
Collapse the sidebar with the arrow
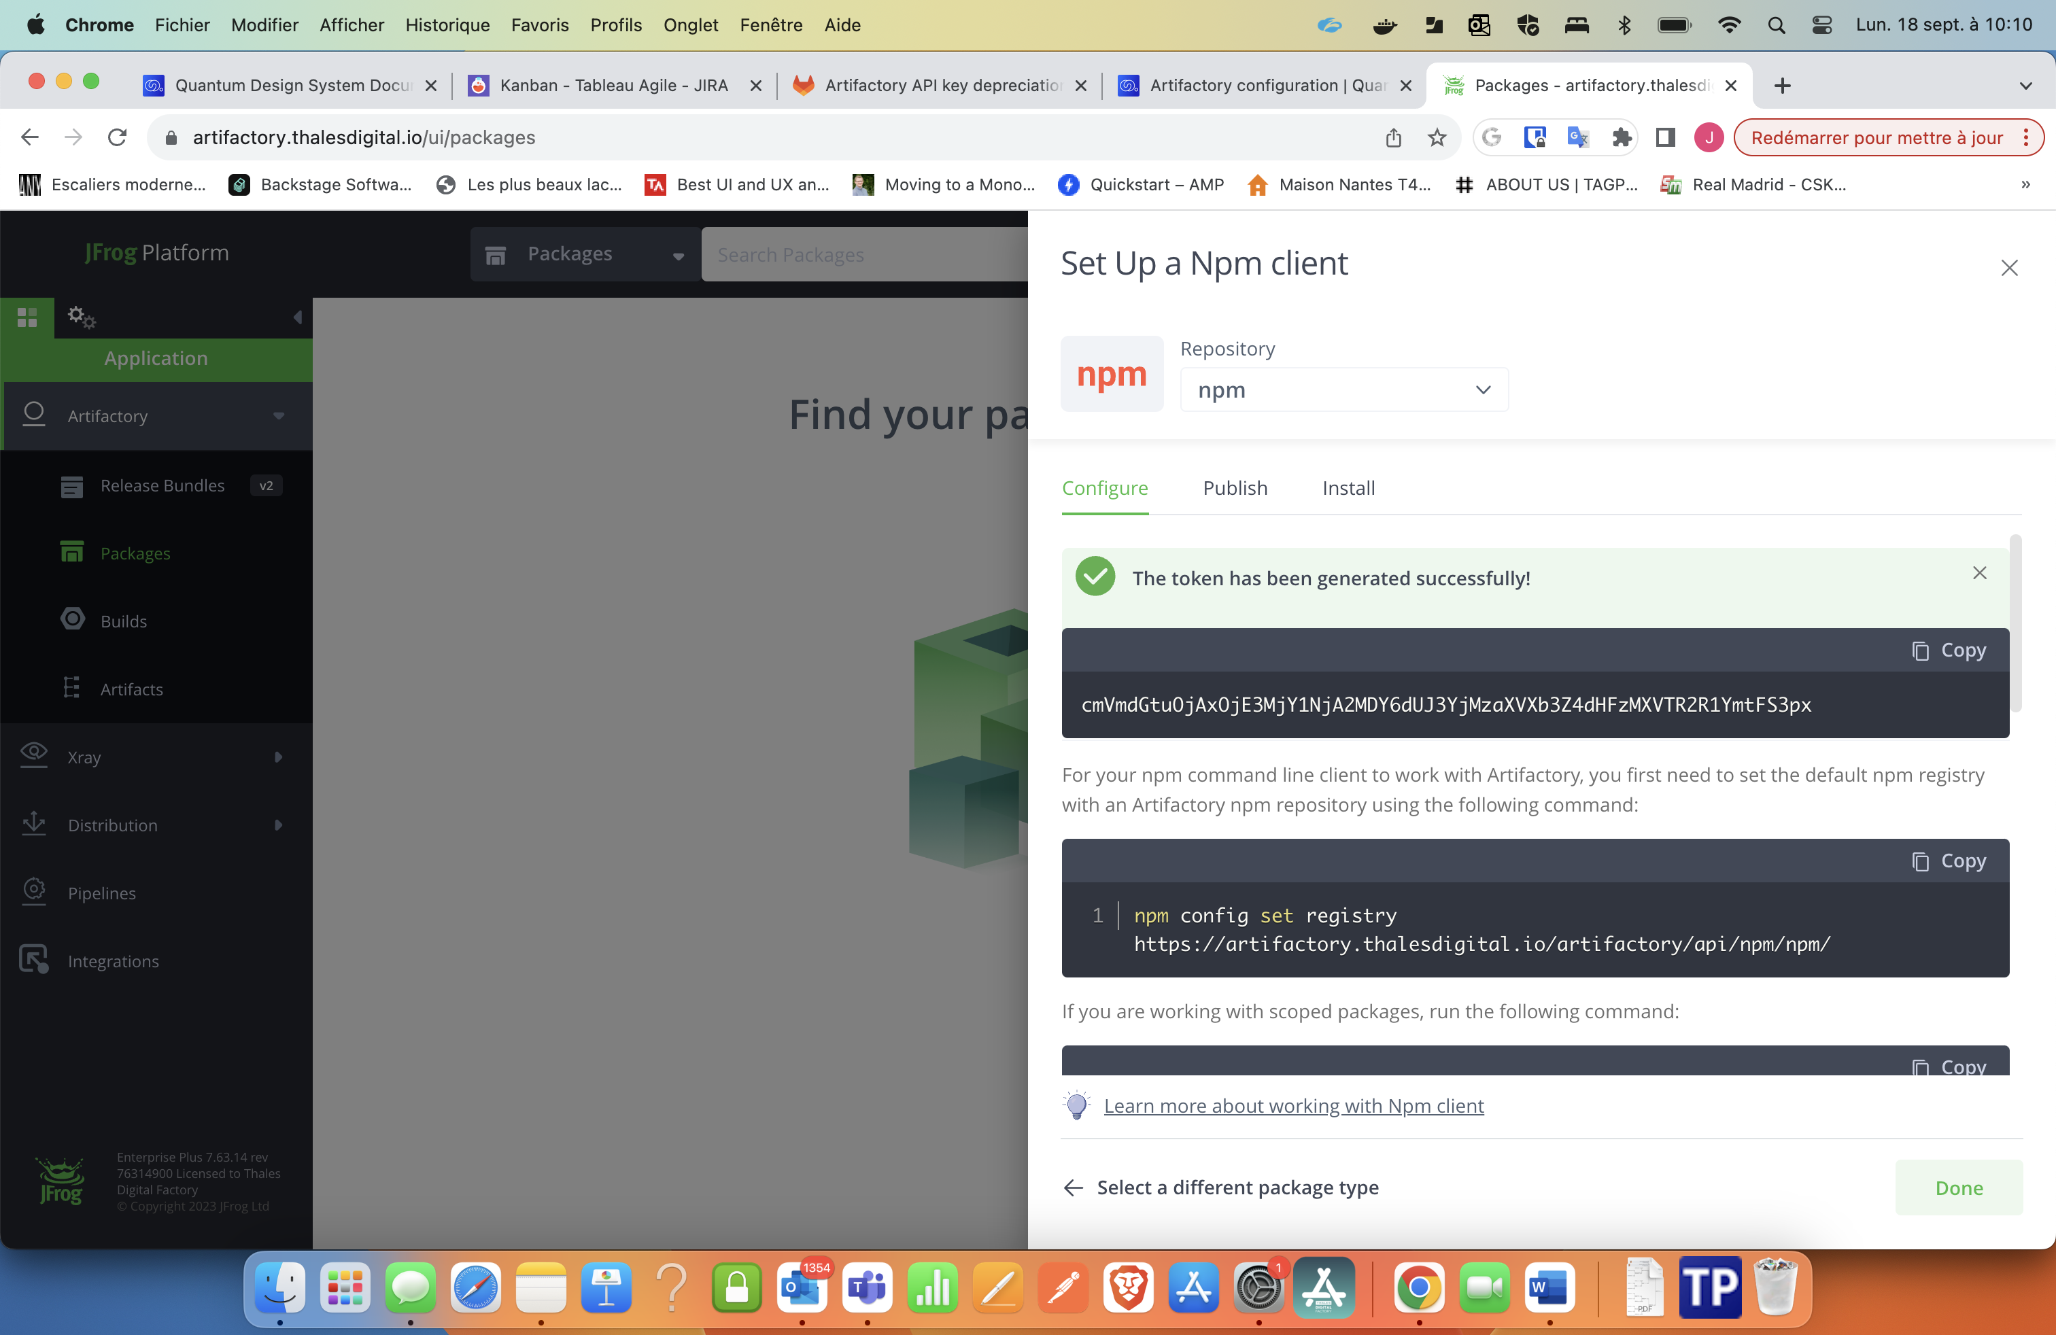click(297, 317)
